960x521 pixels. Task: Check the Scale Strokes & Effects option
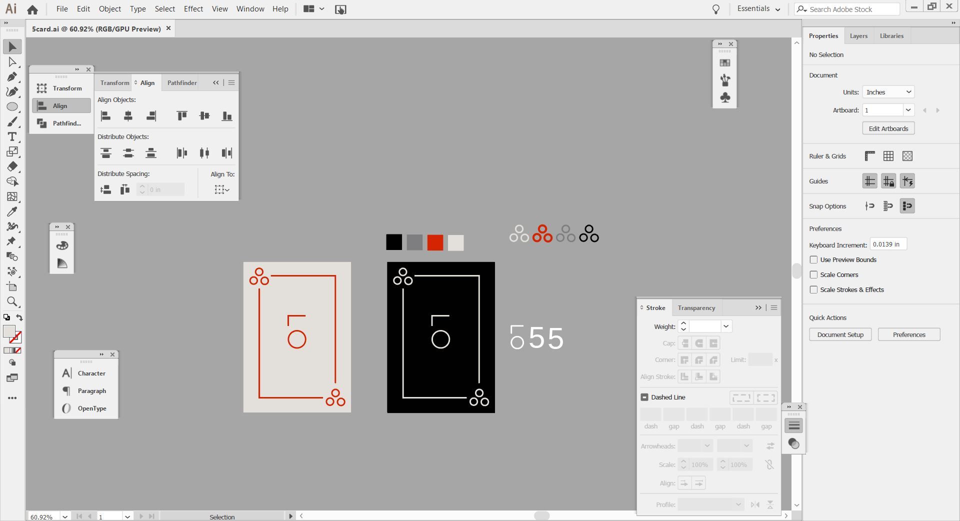[x=814, y=289]
